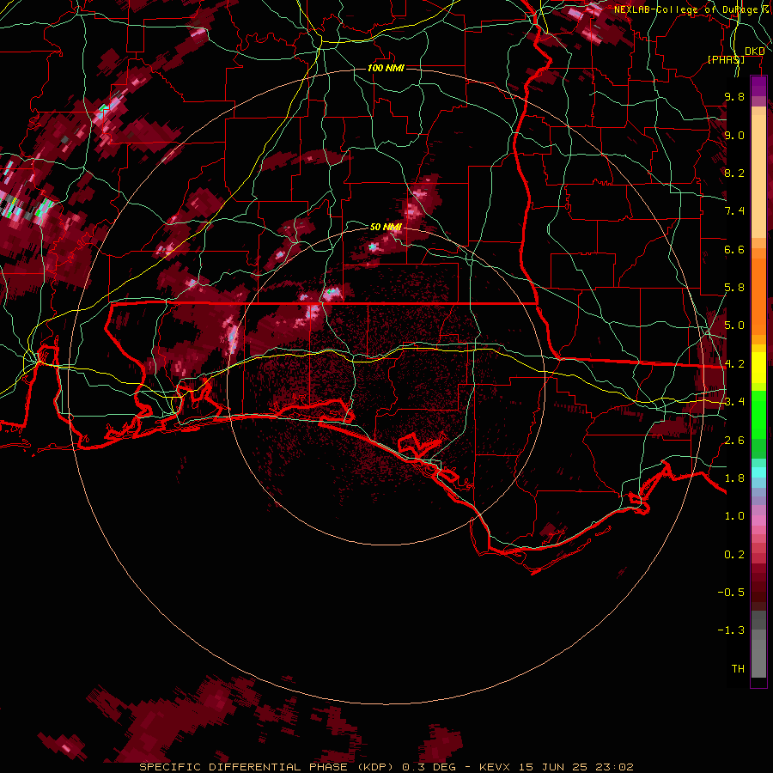Image resolution: width=773 pixels, height=773 pixels.
Task: Select the 7.4 value on the color scale
Action: click(x=734, y=211)
